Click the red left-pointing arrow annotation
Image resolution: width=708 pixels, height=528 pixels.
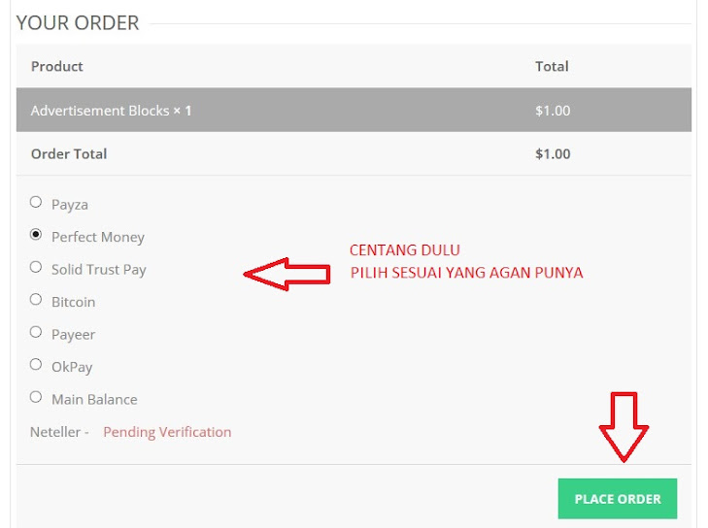(x=287, y=274)
